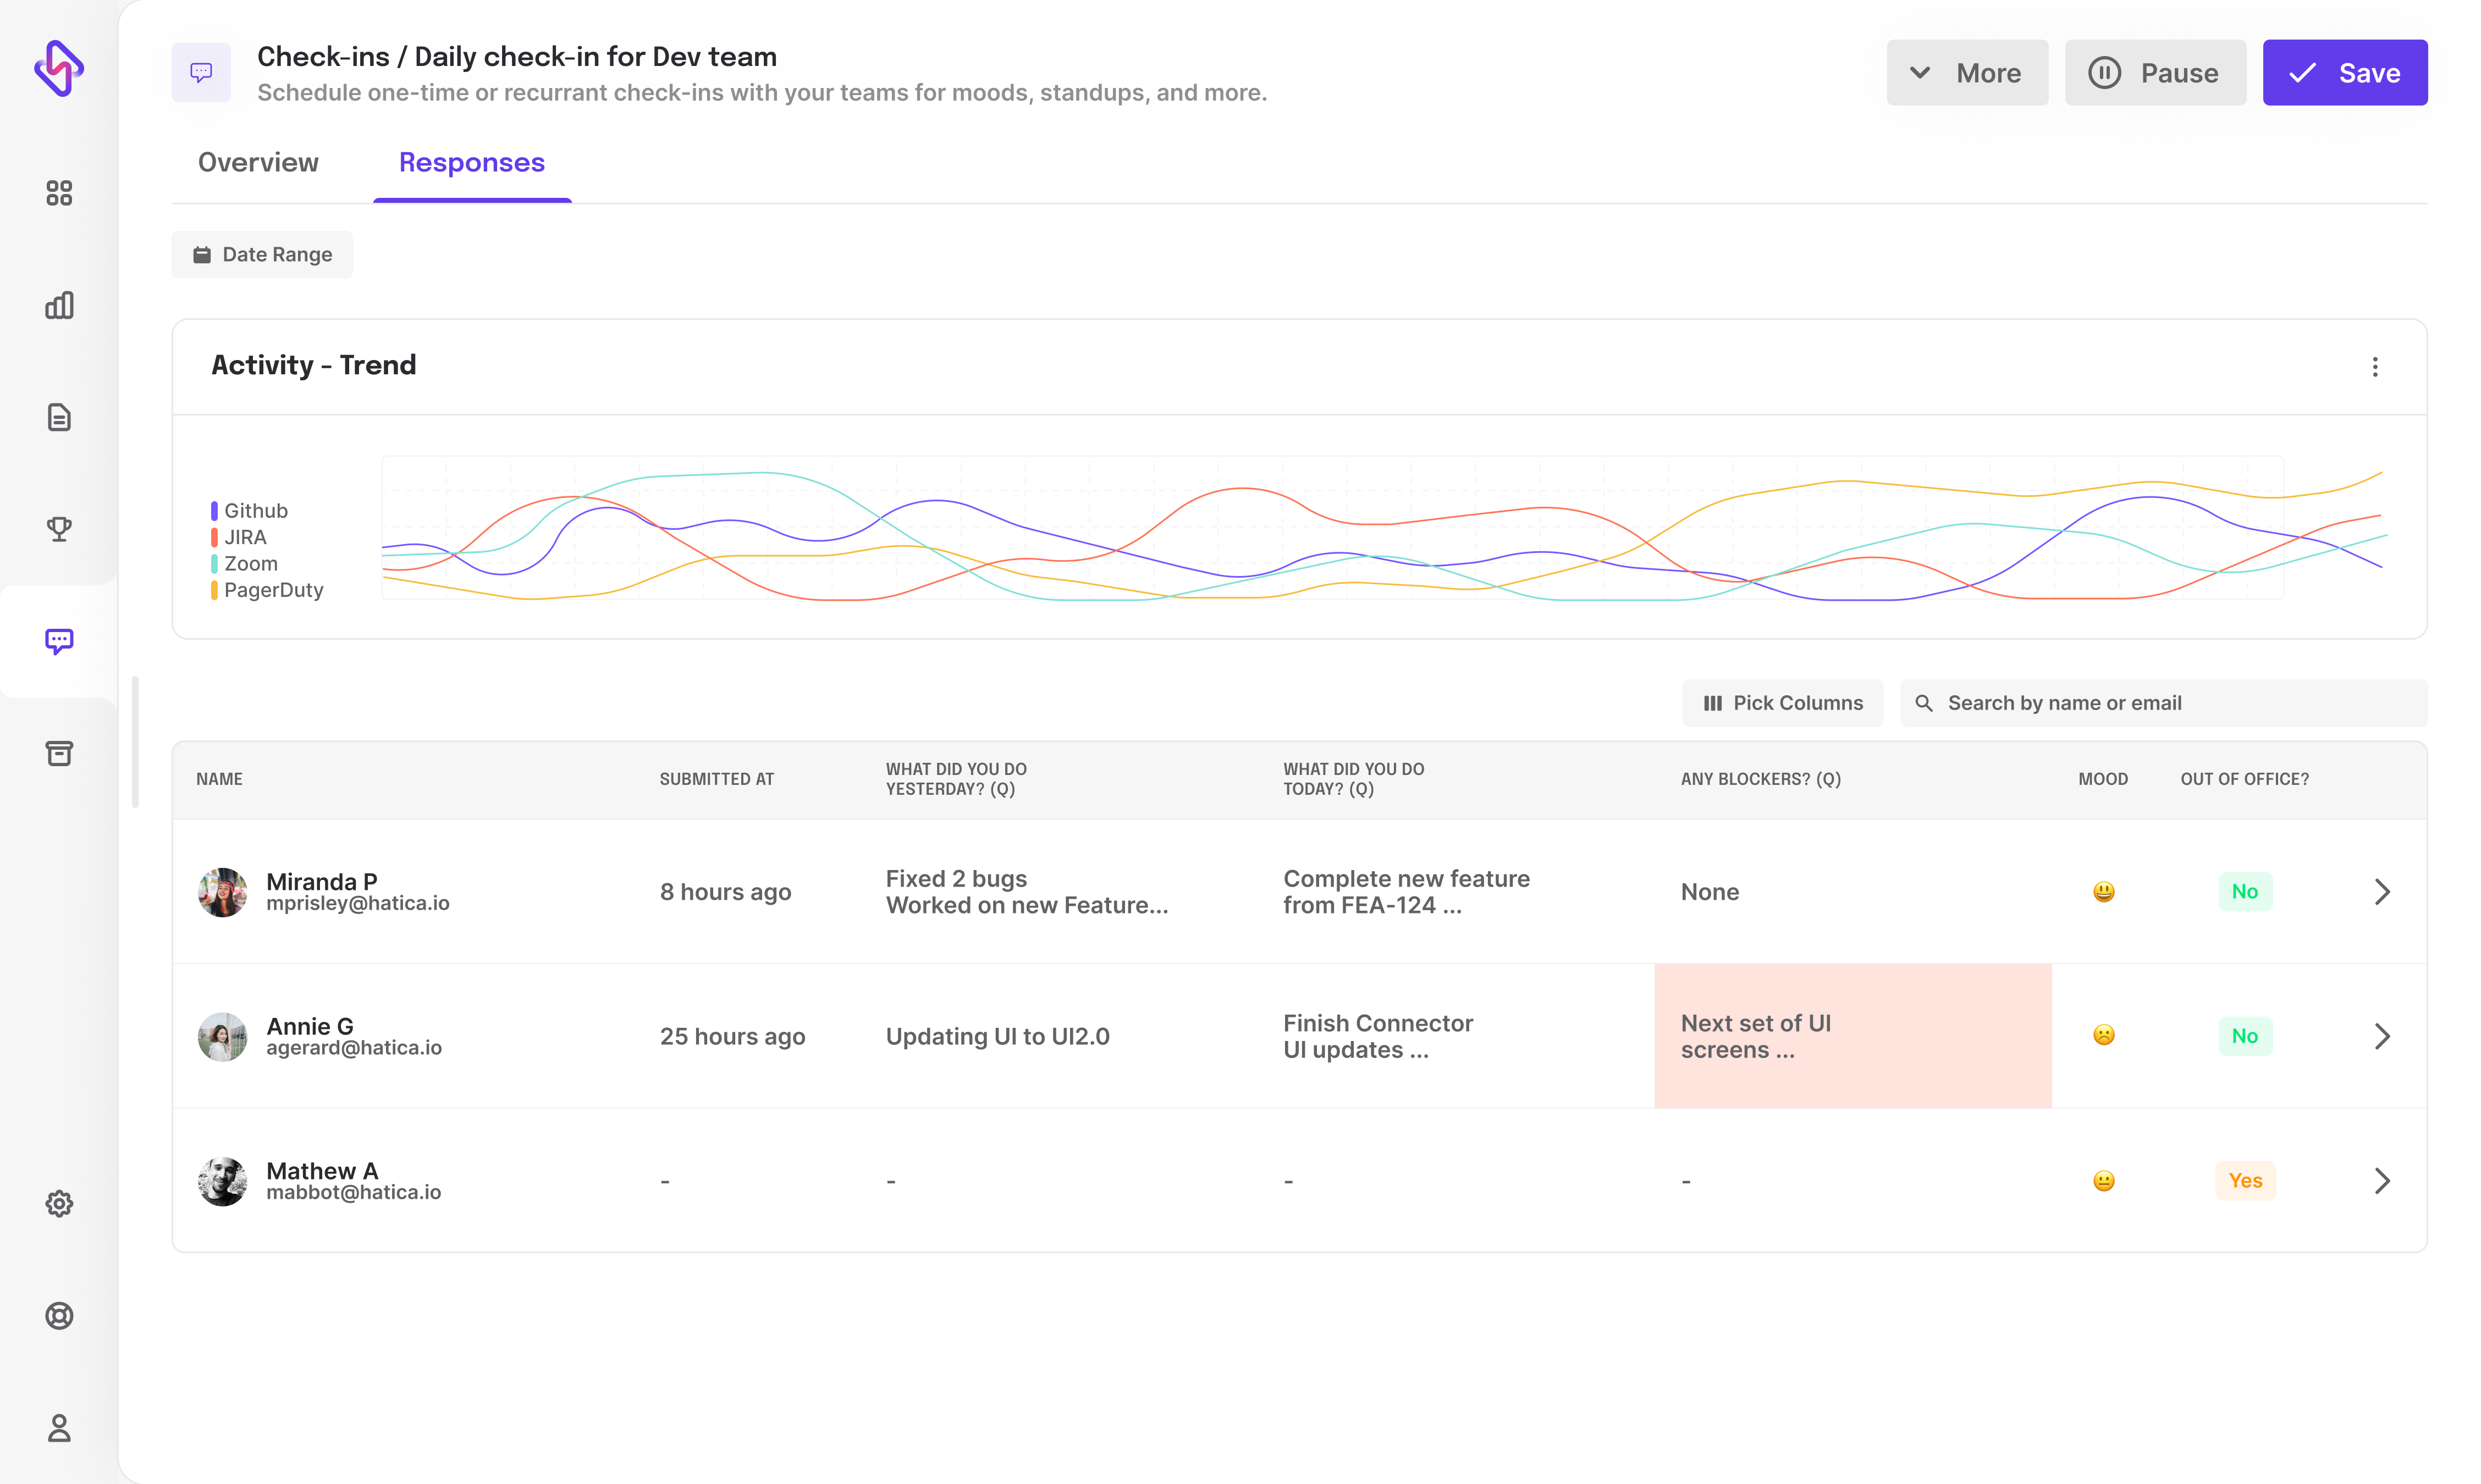Open the More dropdown menu
This screenshot has height=1484, width=2481.
(x=1966, y=72)
